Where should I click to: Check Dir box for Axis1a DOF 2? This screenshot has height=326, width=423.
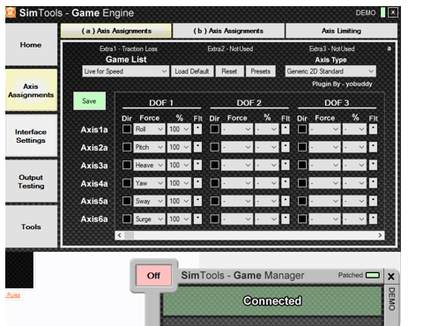[x=215, y=129]
